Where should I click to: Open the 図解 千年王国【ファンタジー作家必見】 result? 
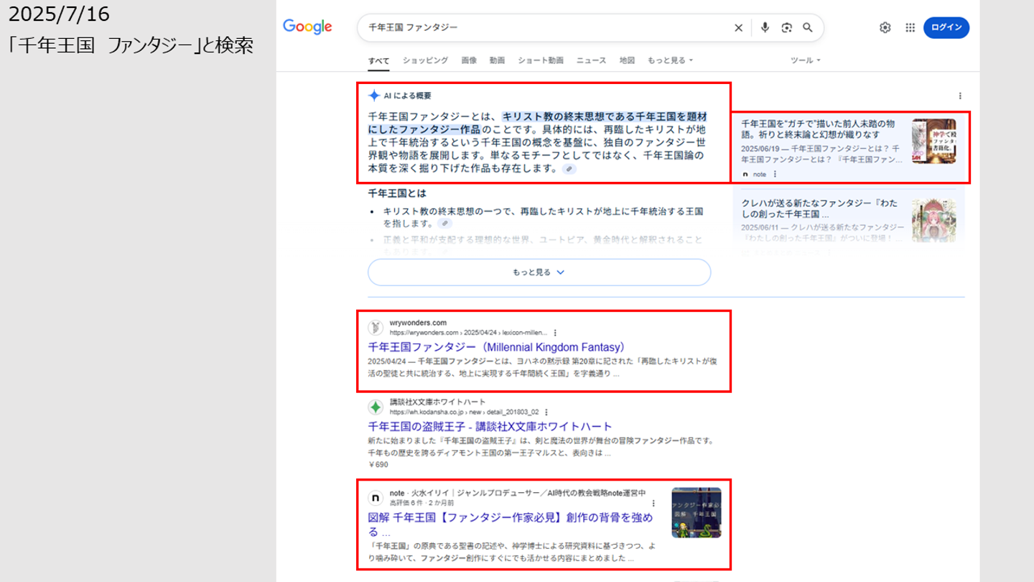tap(511, 525)
